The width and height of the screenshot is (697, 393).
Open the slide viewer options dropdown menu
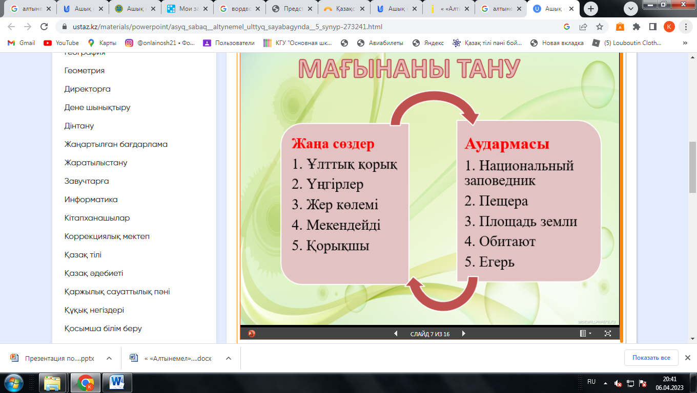coord(585,334)
